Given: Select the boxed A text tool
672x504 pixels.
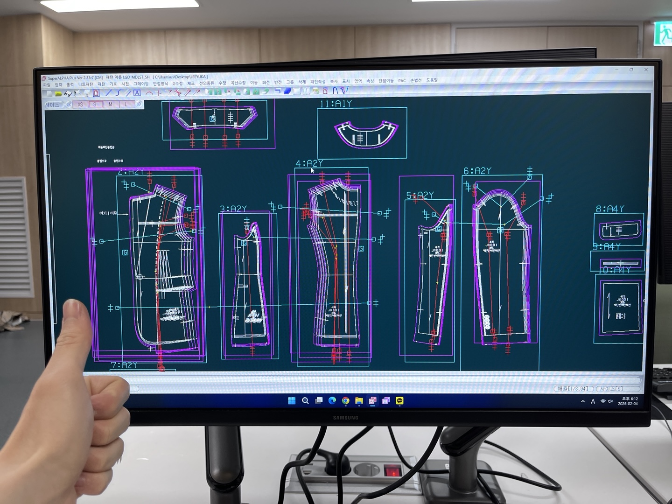Looking at the screenshot, I should (x=137, y=93).
